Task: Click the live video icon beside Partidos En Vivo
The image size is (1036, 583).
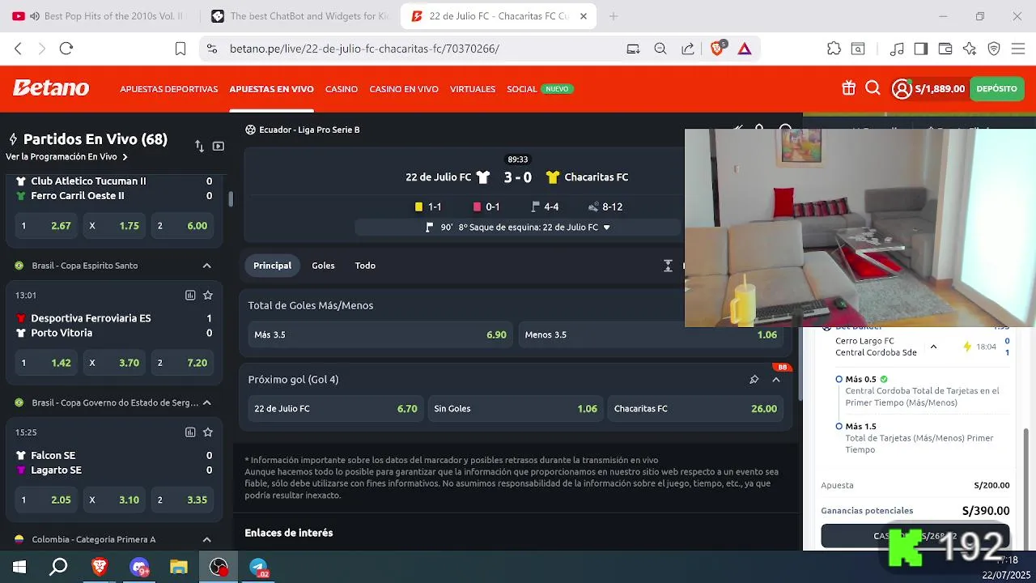Action: (219, 146)
